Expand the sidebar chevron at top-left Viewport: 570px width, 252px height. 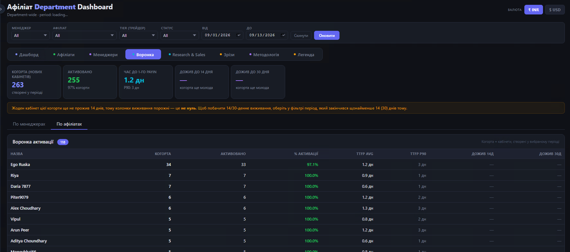[x=1, y=9]
